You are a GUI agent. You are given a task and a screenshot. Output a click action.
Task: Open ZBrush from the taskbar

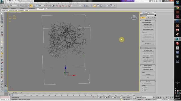pyautogui.click(x=177, y=48)
